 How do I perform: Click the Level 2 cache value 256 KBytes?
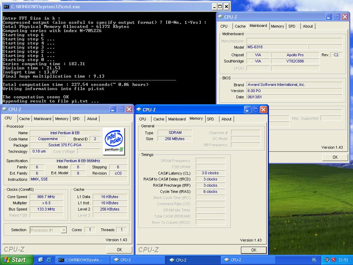coord(110,209)
